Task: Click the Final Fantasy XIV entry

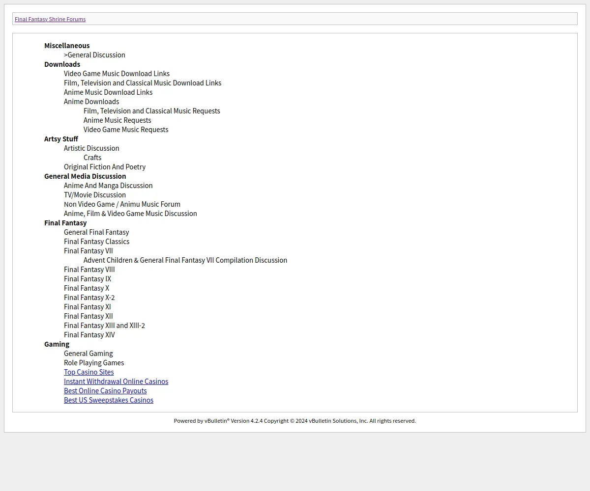Action: 89,335
